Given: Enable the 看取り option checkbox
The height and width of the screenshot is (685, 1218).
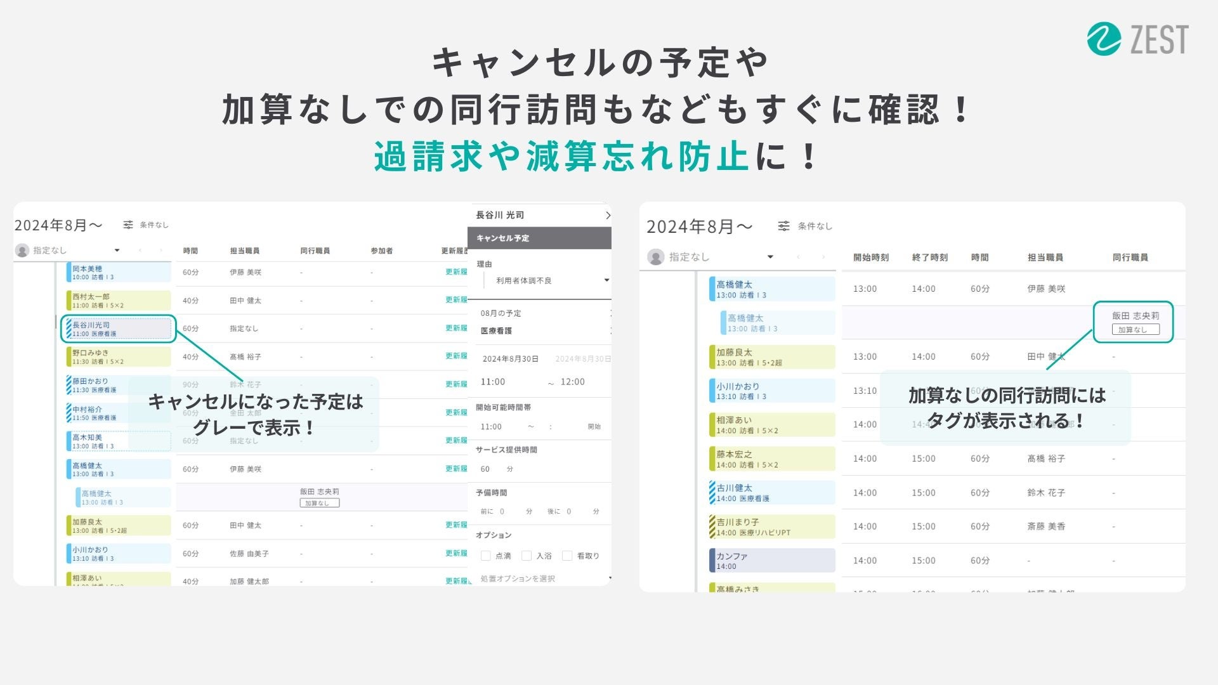Looking at the screenshot, I should tap(567, 556).
